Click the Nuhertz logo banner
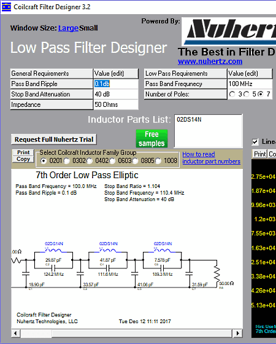The width and height of the screenshot is (276, 344). tap(229, 32)
